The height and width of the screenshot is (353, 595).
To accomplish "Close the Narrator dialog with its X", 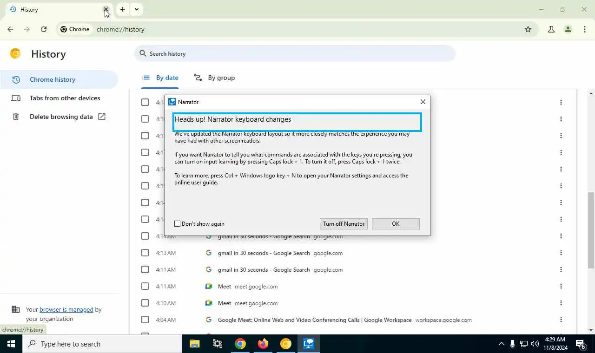I will [x=423, y=102].
